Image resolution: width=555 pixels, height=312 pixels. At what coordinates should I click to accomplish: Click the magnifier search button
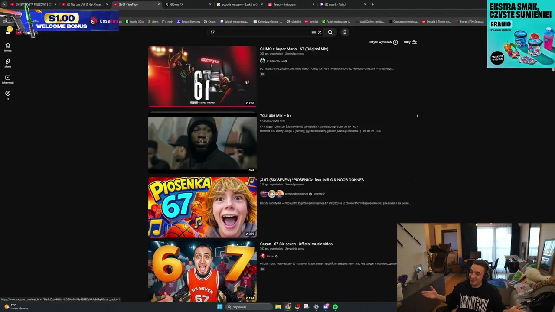tap(330, 32)
